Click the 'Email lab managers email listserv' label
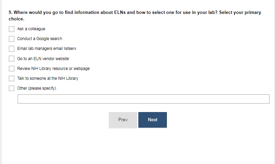 tap(47, 49)
